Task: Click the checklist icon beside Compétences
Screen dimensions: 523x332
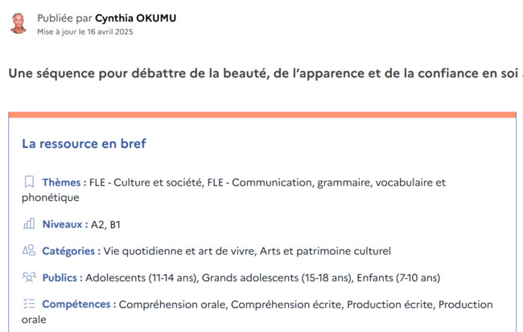Action: coord(29,304)
